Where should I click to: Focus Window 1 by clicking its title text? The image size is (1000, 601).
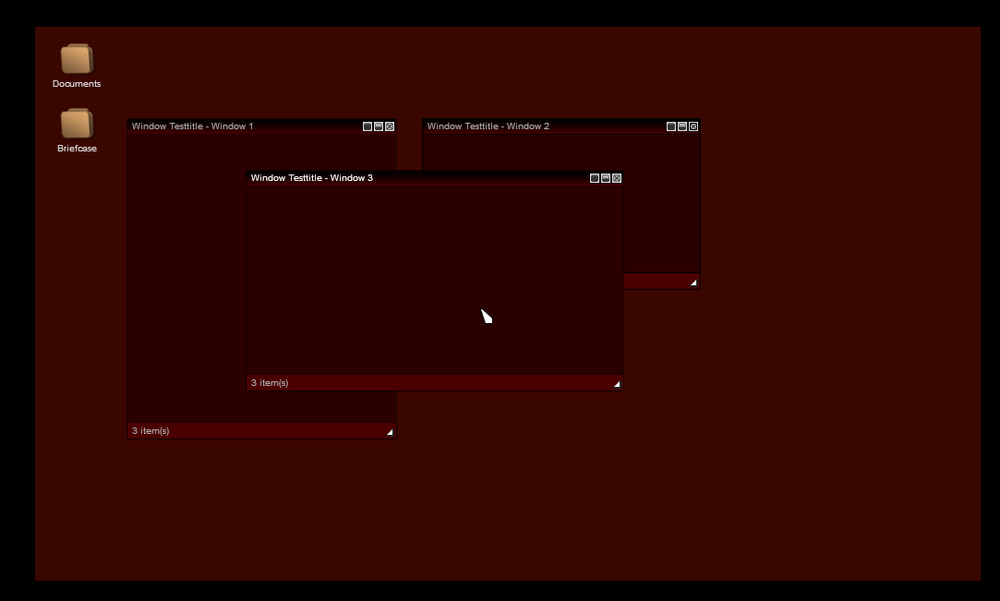coord(192,126)
